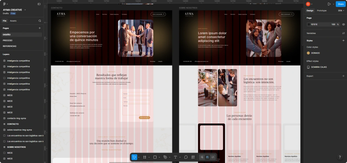Select the Text tool
The width and height of the screenshot is (347, 163).
tap(176, 157)
